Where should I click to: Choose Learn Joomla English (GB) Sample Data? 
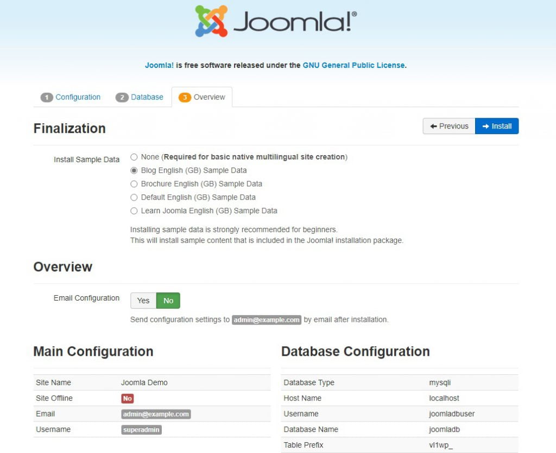[x=134, y=210]
